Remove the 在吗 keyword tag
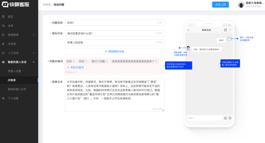 click(73, 61)
